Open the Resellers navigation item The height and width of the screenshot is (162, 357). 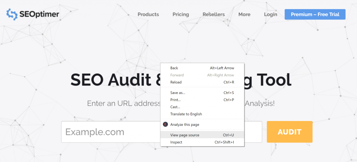[213, 14]
